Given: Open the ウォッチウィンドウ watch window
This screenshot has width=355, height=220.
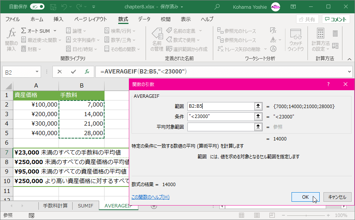Looking at the screenshot, I should click(296, 40).
